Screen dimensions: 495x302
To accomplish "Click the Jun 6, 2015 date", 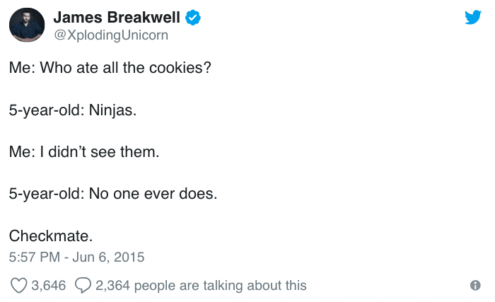I will pos(108,257).
